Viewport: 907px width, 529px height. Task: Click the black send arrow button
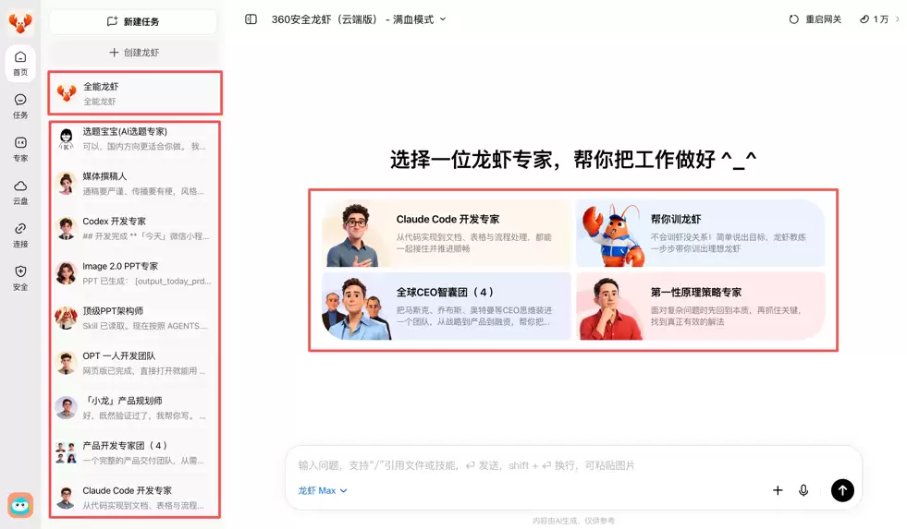pyautogui.click(x=842, y=490)
